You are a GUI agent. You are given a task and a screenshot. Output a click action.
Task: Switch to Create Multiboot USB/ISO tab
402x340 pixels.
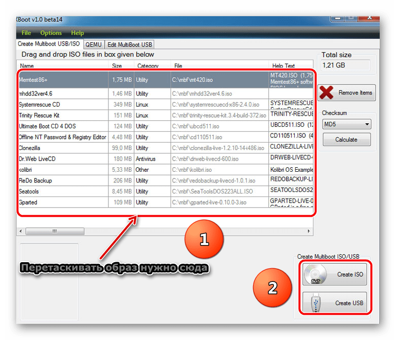49,44
